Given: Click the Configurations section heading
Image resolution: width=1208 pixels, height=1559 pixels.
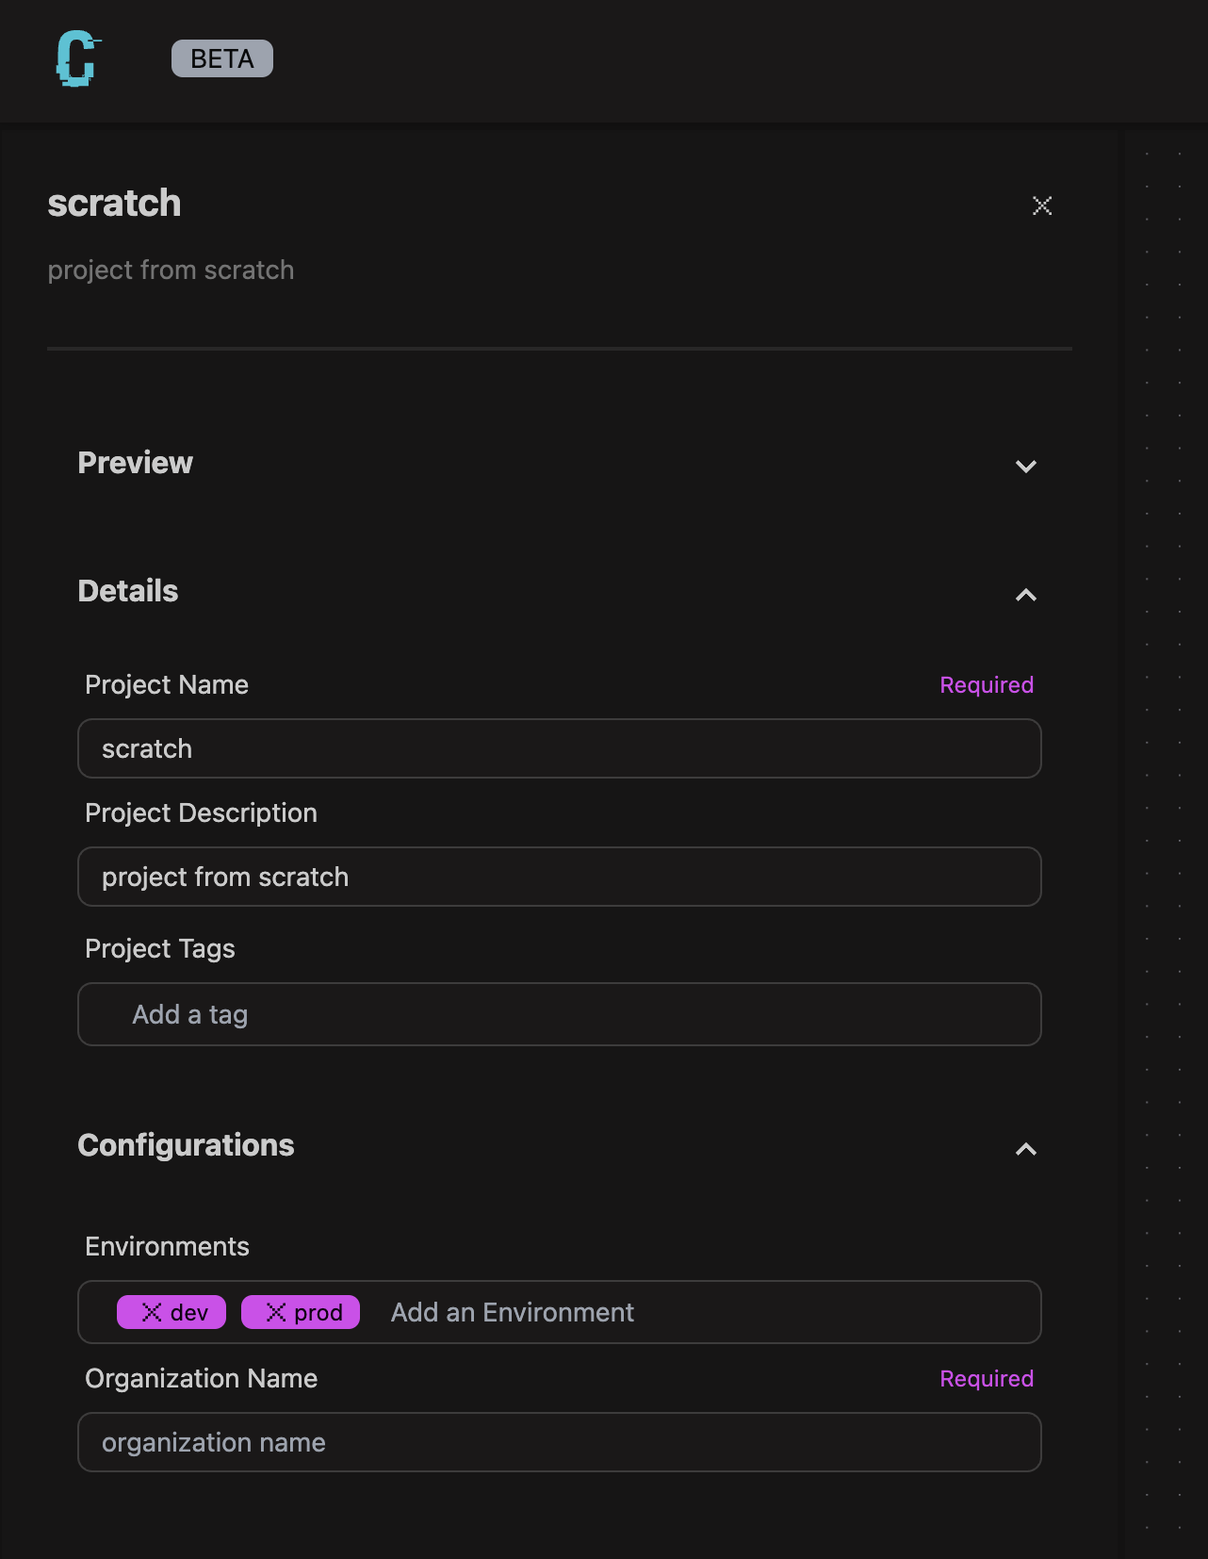Looking at the screenshot, I should (186, 1145).
